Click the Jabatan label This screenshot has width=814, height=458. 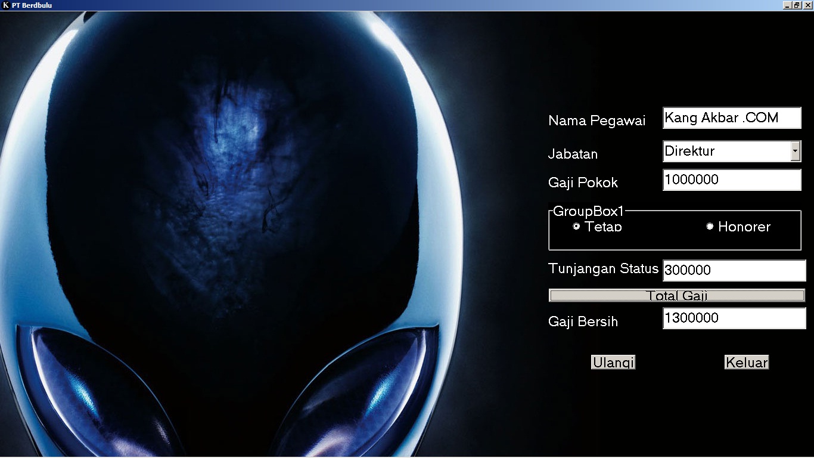pos(573,154)
